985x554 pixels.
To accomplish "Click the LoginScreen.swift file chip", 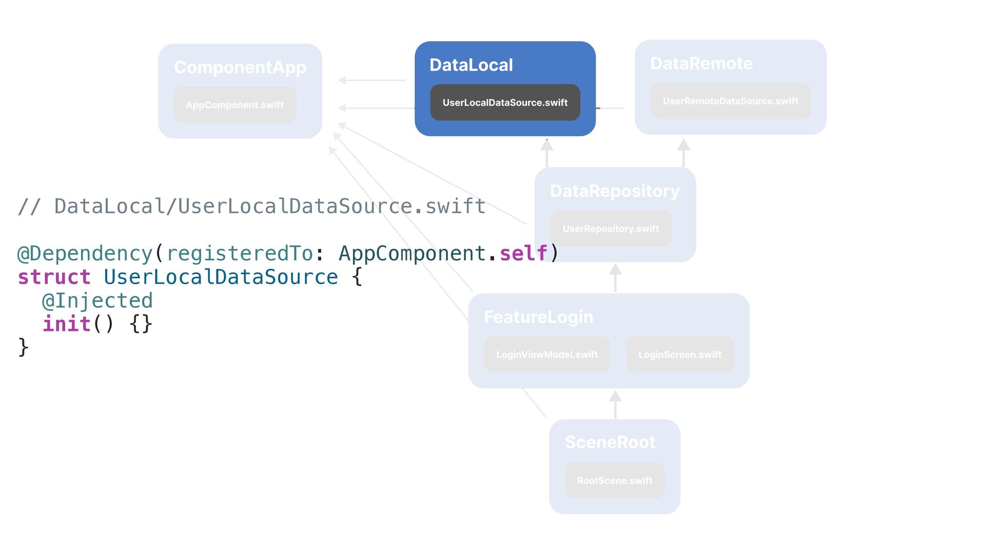I will pos(680,354).
